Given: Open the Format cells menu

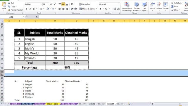Looking at the screenshot, I should 166,6.
